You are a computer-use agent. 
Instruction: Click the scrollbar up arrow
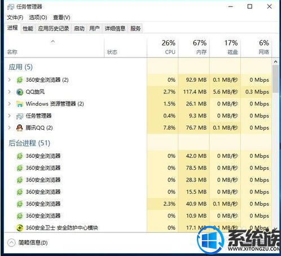pos(276,61)
